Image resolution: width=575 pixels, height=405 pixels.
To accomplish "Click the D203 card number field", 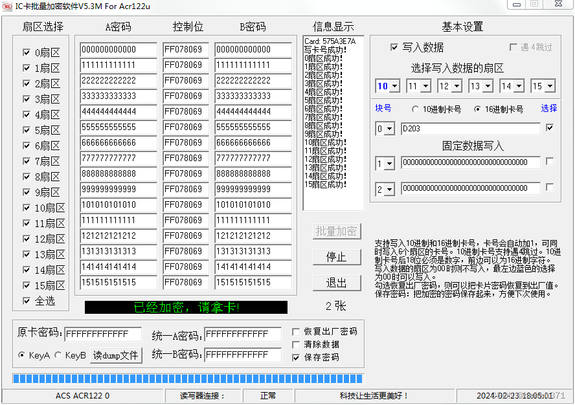I will (471, 129).
